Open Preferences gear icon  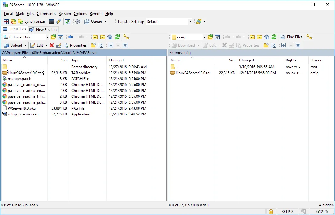pyautogui.click(x=78, y=21)
